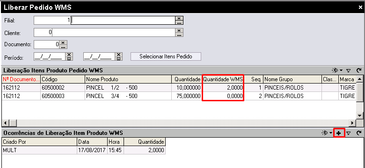Open calendar for Período start date
The image size is (365, 168).
click(x=69, y=58)
